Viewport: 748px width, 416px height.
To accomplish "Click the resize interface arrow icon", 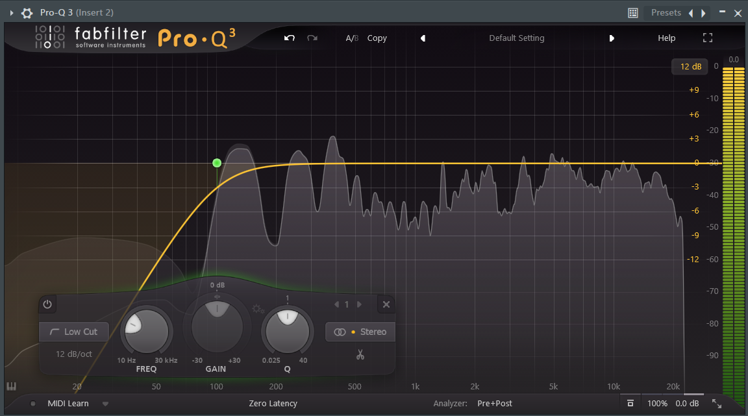I will tap(717, 404).
